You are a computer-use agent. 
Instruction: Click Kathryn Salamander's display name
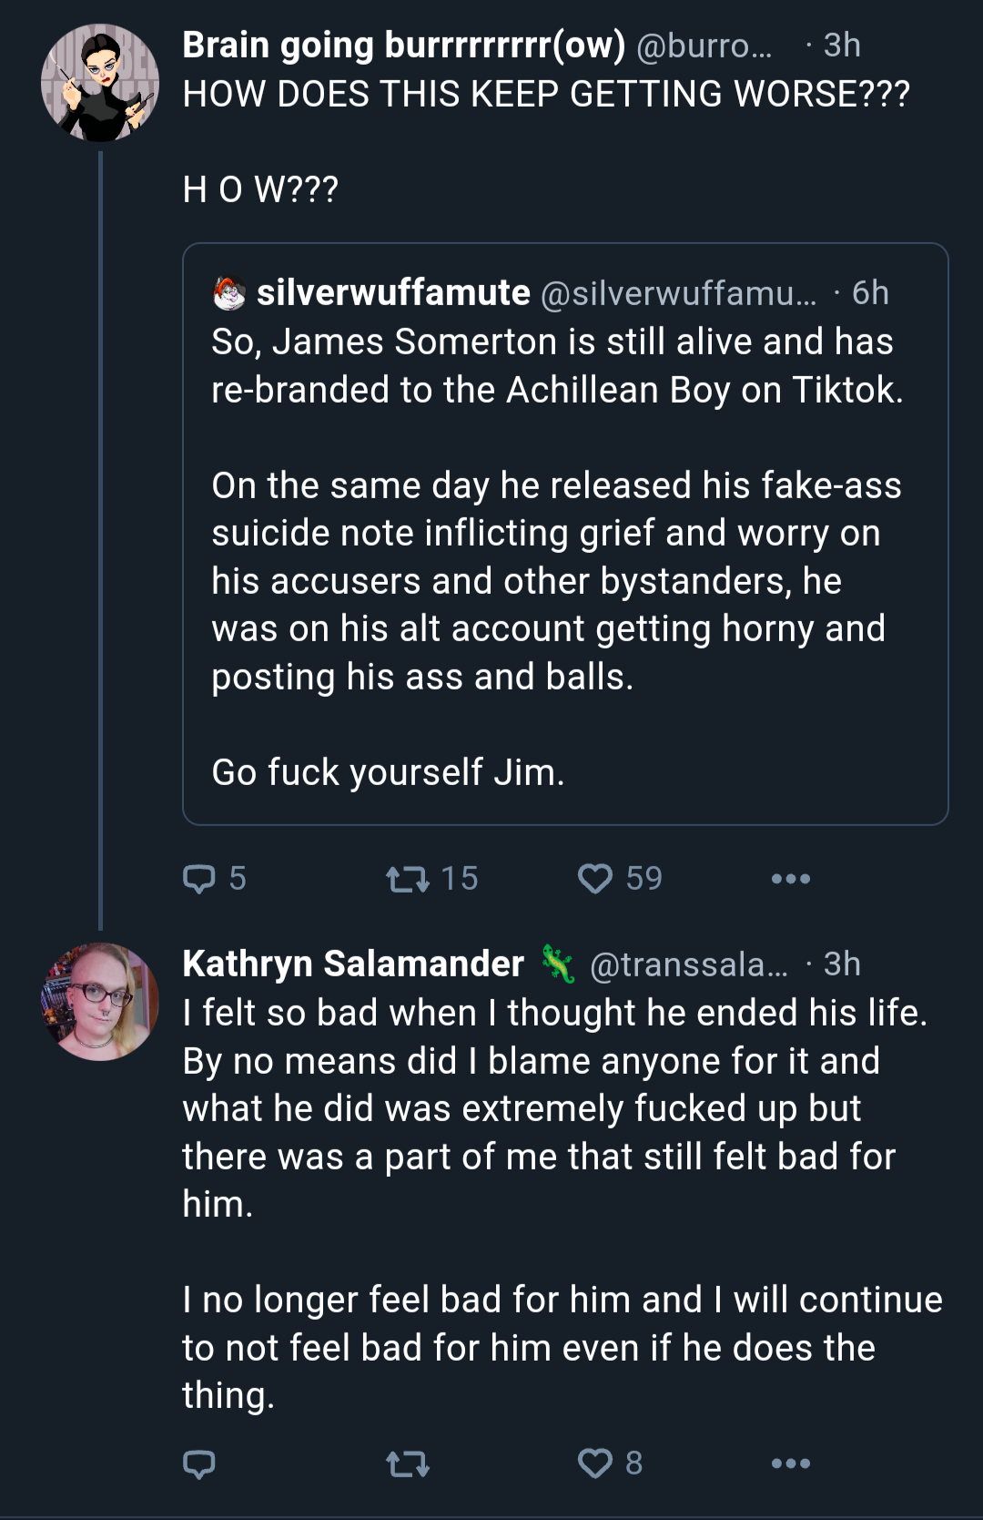pos(353,964)
